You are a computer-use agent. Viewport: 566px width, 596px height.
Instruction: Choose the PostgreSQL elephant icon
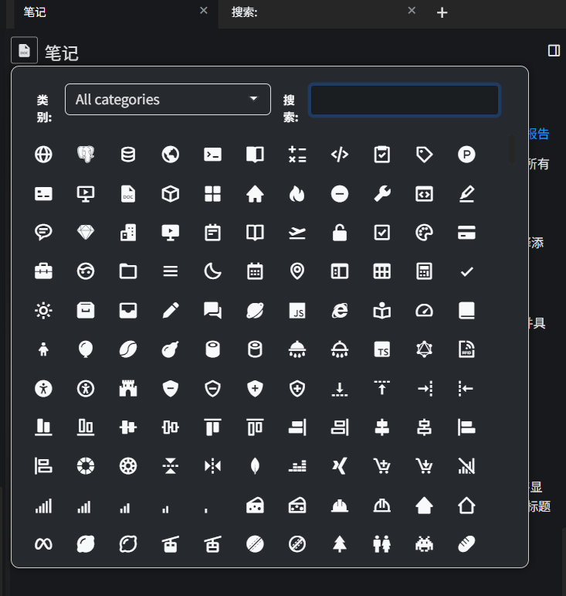(x=86, y=155)
